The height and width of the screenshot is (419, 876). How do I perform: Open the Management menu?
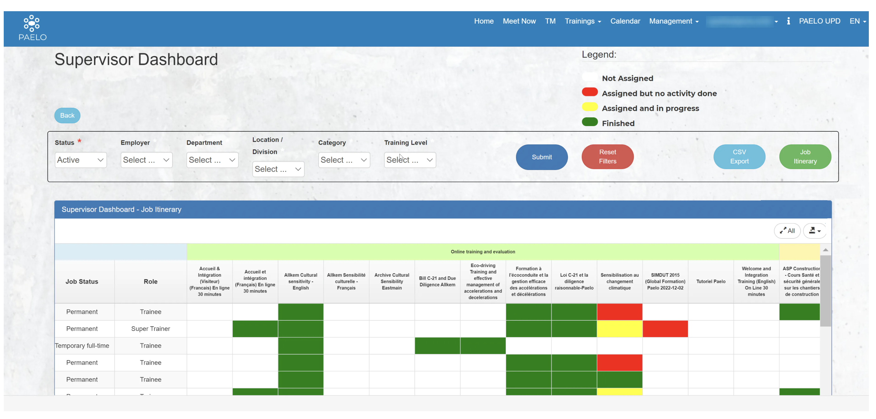[x=673, y=21]
